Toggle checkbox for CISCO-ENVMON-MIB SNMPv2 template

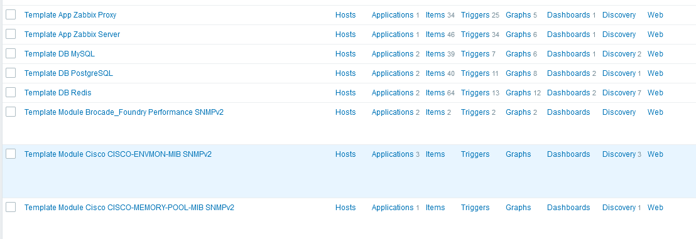pyautogui.click(x=11, y=154)
